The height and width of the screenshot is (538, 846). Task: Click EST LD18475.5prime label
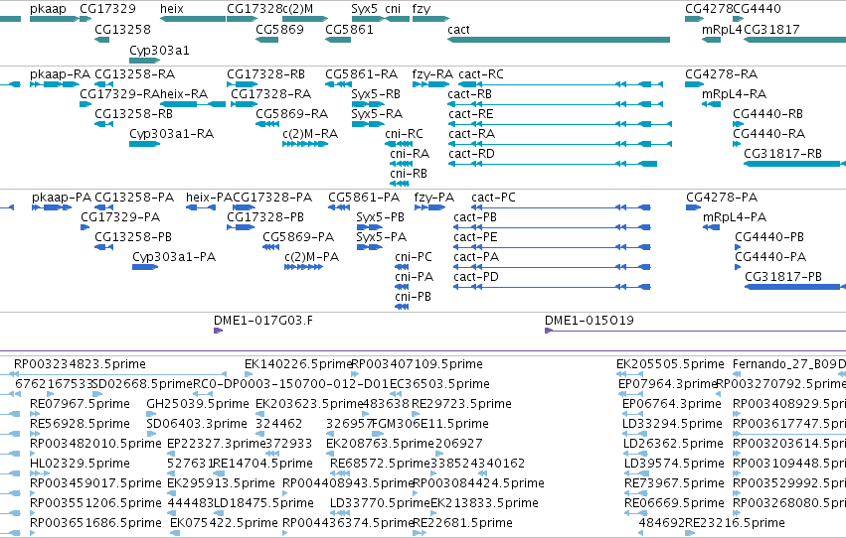(x=263, y=504)
